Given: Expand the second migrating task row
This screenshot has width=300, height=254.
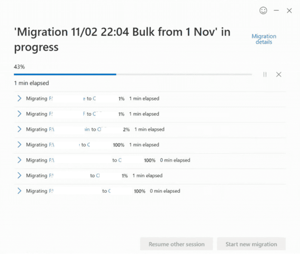Looking at the screenshot, I should (x=19, y=114).
